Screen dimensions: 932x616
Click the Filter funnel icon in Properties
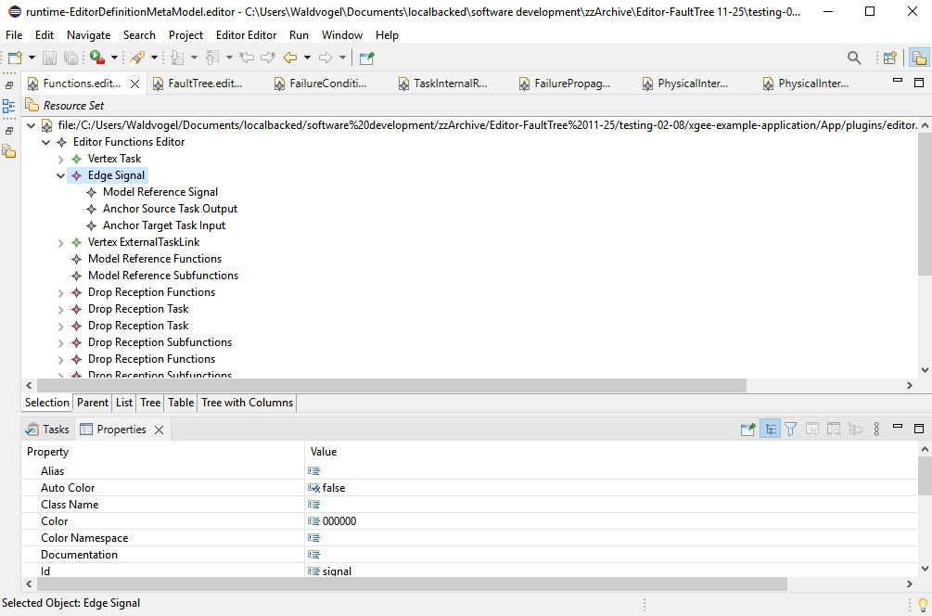[x=790, y=430]
